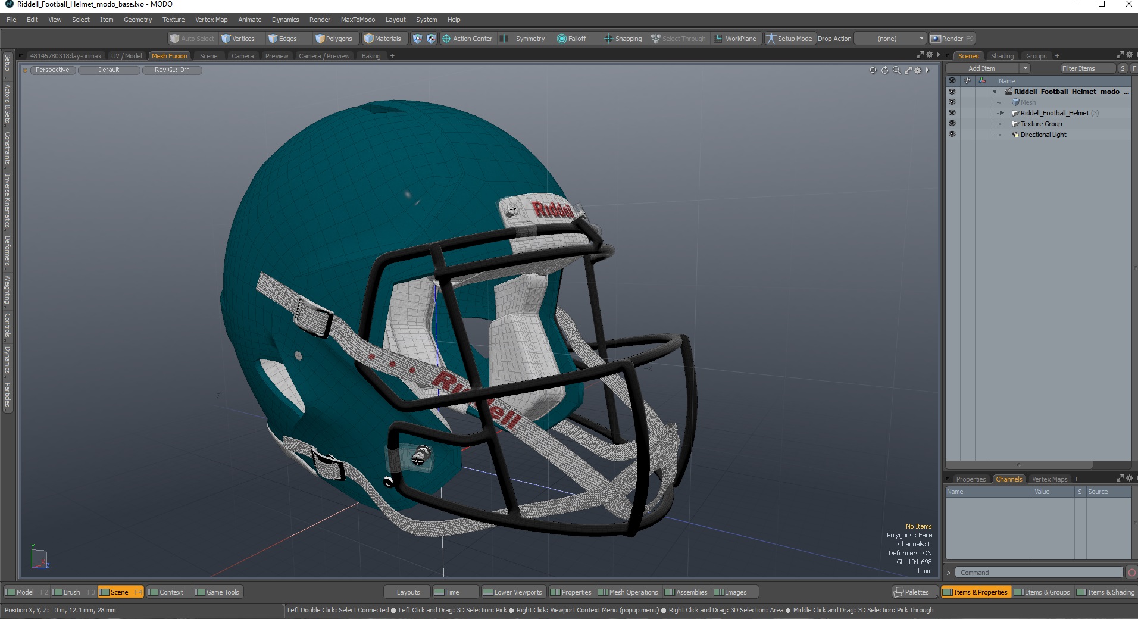Open the viewport tab bar settings gear
1138x619 pixels.
pyautogui.click(x=930, y=55)
